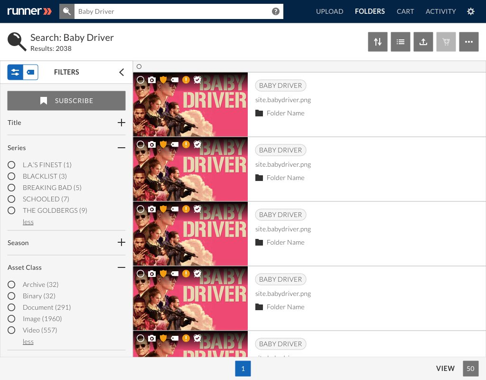This screenshot has width=486, height=380.
Task: Open the more options ellipsis button
Action: pos(469,42)
